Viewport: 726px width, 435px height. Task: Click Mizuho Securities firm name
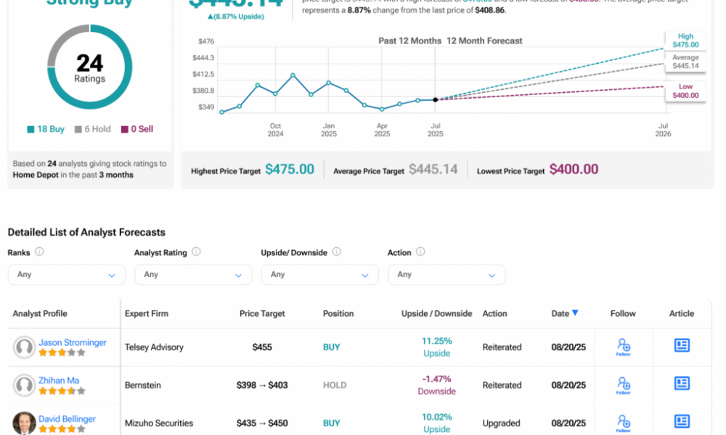coord(159,423)
